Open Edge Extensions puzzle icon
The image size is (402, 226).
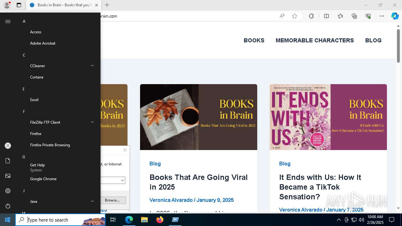(311, 16)
